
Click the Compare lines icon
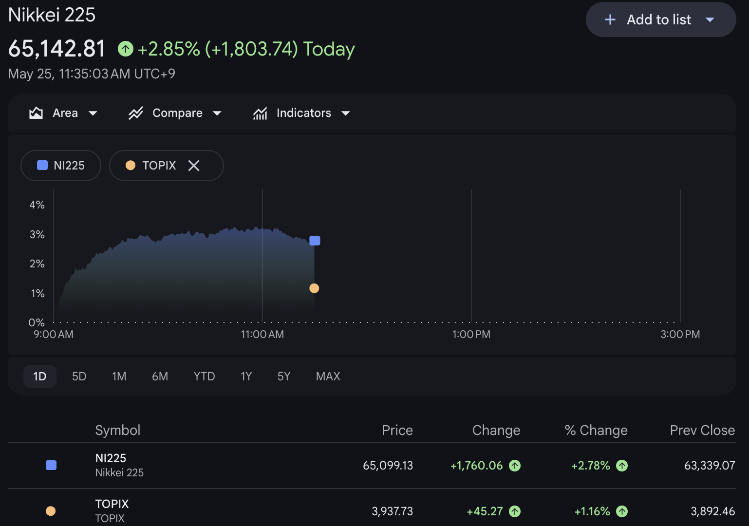coord(136,113)
